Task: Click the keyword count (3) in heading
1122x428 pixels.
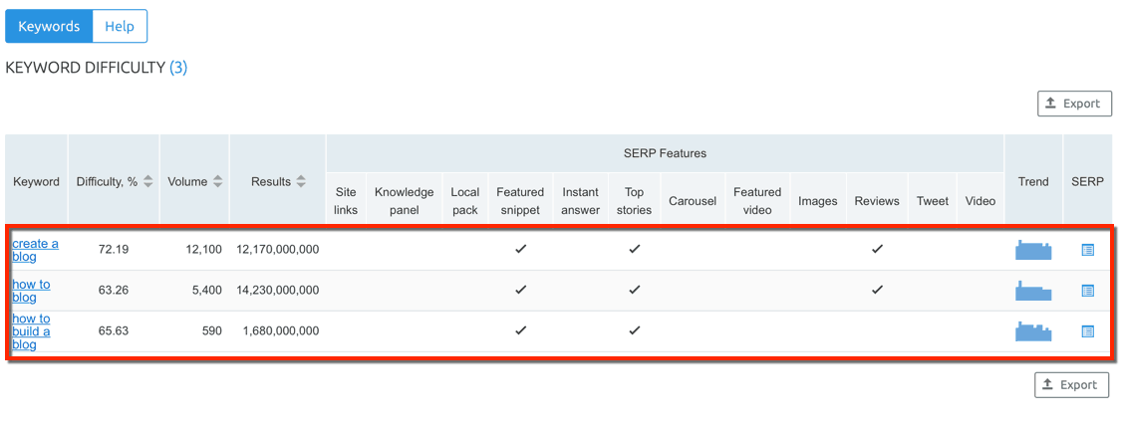Action: [178, 68]
